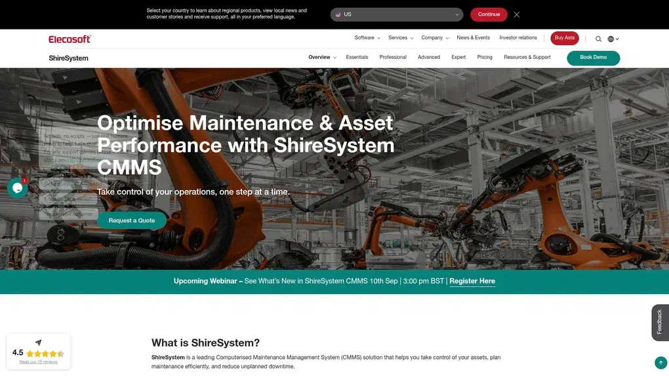Open the US country dropdown
669x376 pixels.
click(396, 14)
